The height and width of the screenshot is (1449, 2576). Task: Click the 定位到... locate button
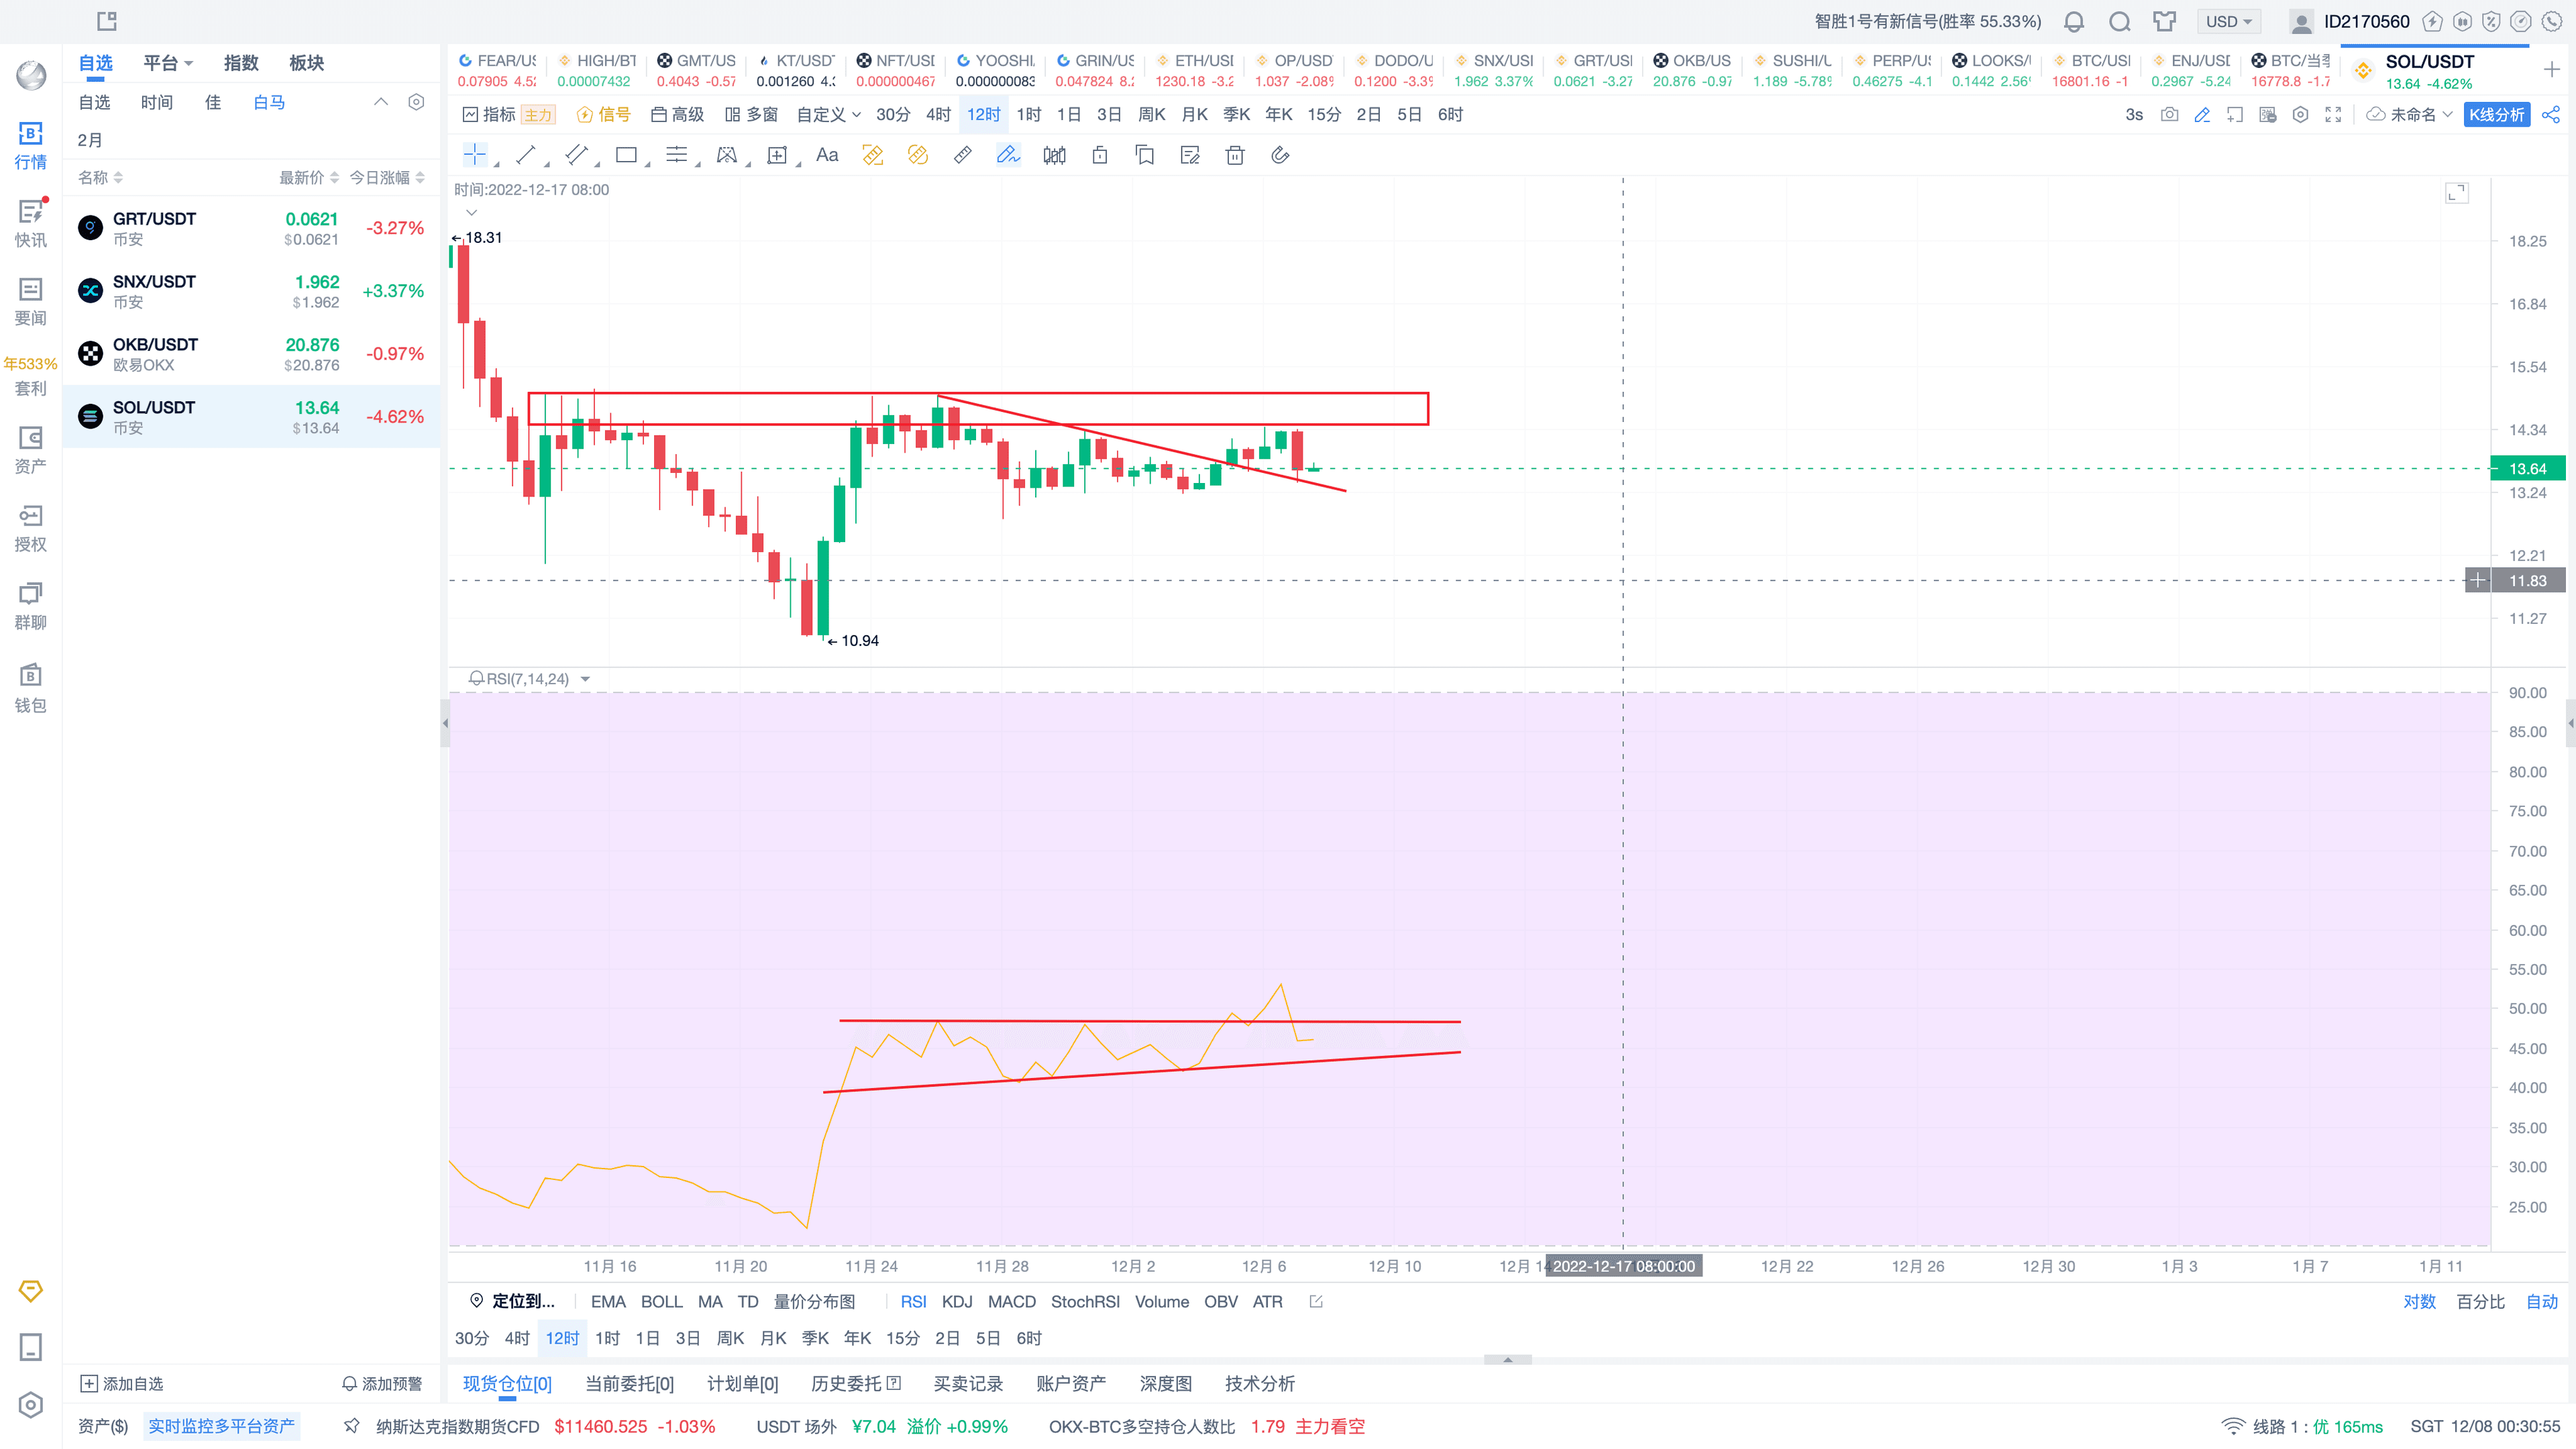pos(512,1301)
